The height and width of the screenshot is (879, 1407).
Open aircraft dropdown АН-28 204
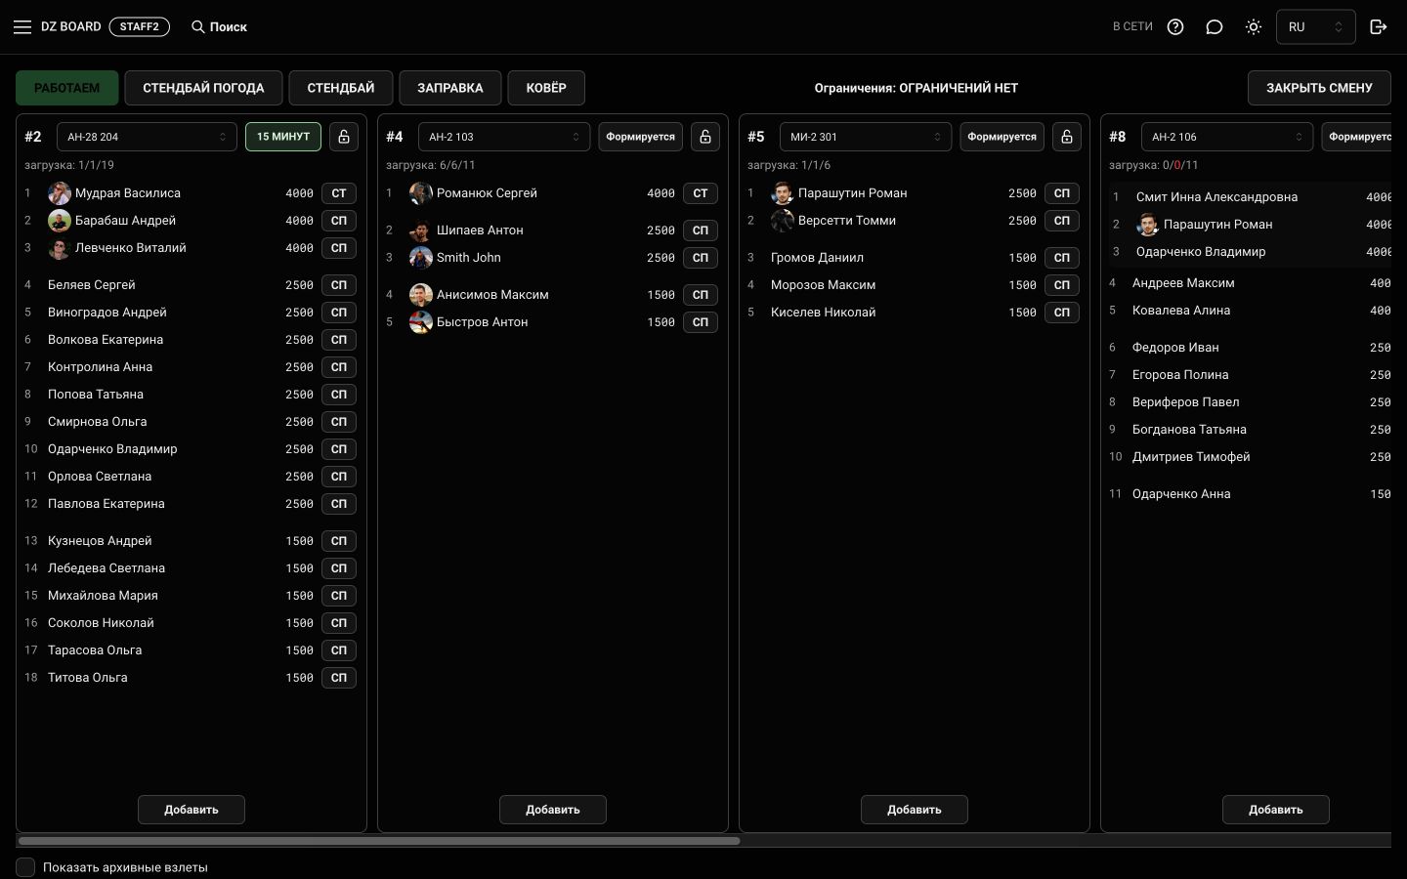pos(147,137)
